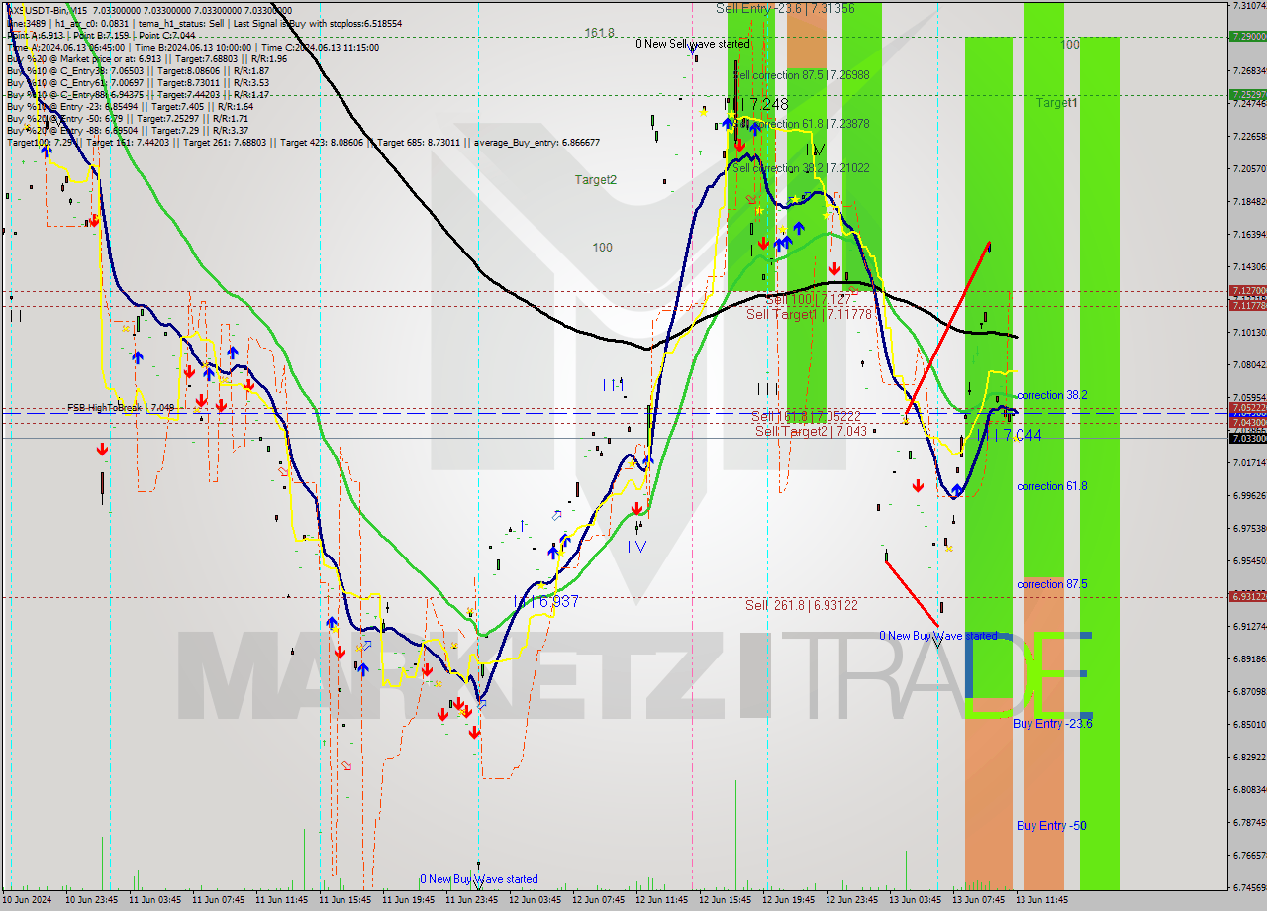The height and width of the screenshot is (911, 1267).
Task: Click the 'Sell 161.8 | 7.05222' label
Action: tap(806, 417)
